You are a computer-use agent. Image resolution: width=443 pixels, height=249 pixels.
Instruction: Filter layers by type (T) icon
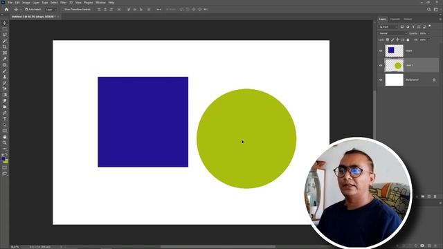click(413, 27)
